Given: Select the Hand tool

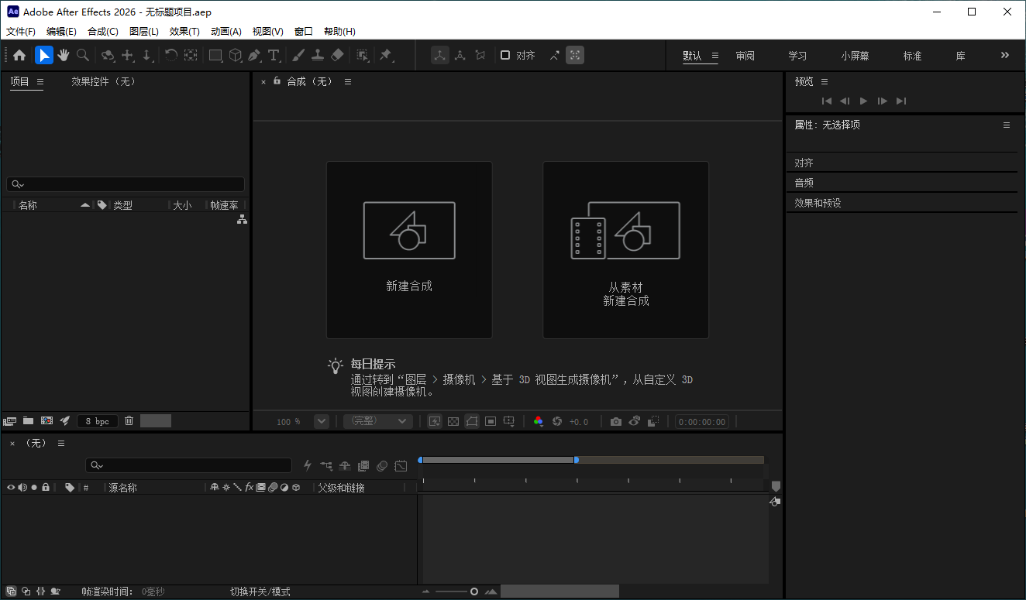Looking at the screenshot, I should [x=64, y=55].
